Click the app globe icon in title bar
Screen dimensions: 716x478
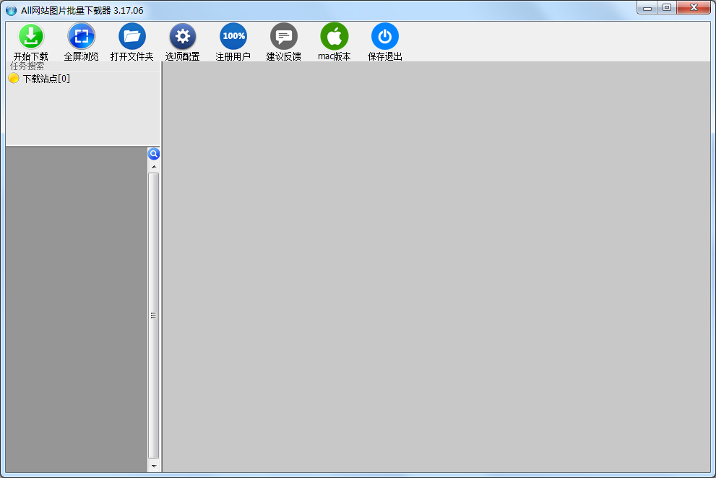[x=11, y=10]
